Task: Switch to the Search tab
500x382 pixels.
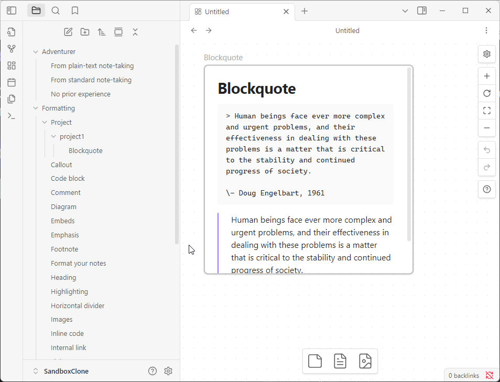Action: pyautogui.click(x=56, y=10)
